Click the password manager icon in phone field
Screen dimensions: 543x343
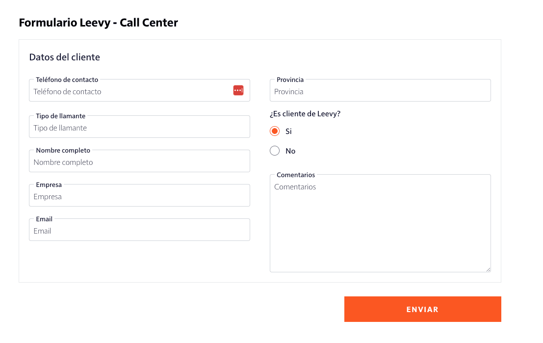coord(238,90)
